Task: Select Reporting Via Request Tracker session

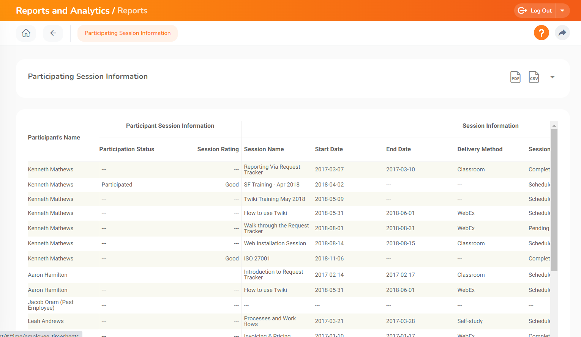Action: coord(272,169)
